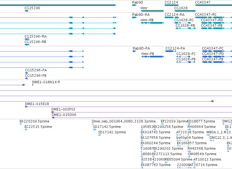The height and width of the screenshot is (169, 232).
Task: Select the EK272113.5prime EST label
Action: (x=167, y=154)
